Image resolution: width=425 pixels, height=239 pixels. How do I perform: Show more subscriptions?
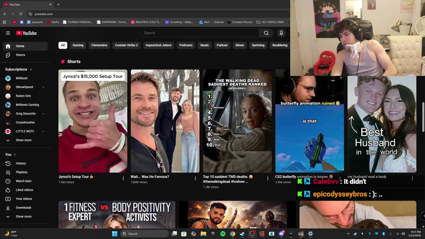point(25,140)
